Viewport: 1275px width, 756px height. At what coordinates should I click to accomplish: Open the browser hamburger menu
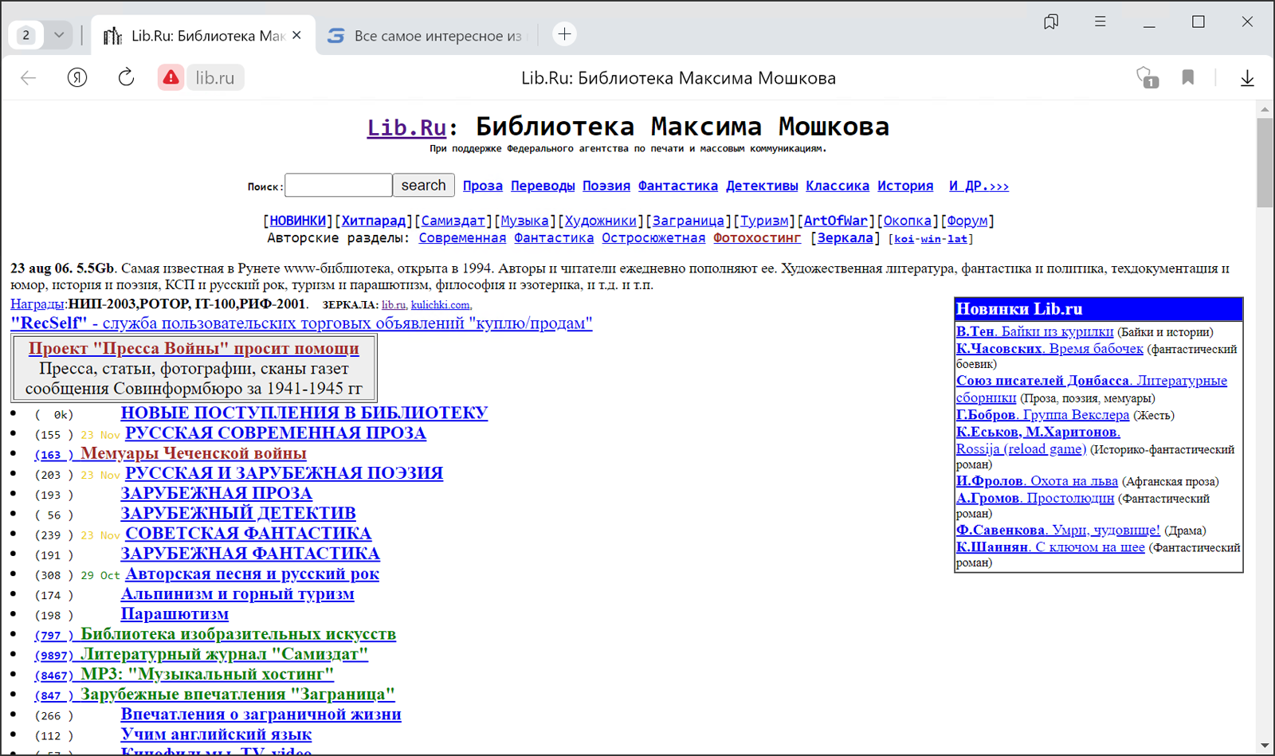(x=1100, y=22)
